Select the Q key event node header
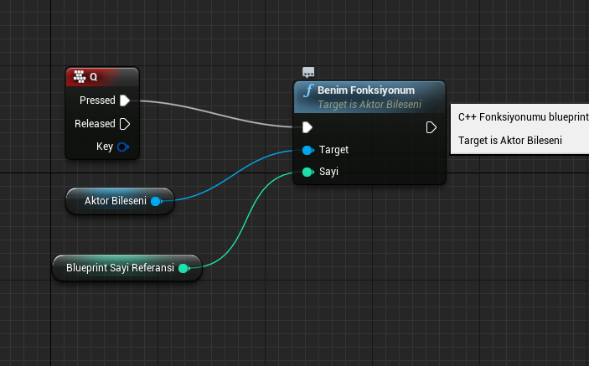This screenshot has width=589, height=366. 102,77
